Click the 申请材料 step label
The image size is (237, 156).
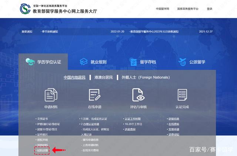51,107
